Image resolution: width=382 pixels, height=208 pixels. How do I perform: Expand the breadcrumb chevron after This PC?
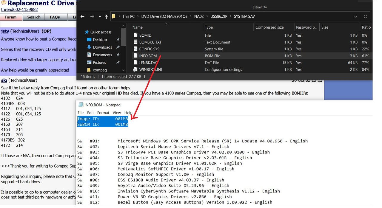coord(137,16)
